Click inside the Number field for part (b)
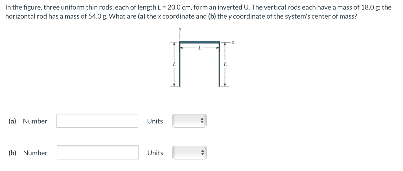 (x=97, y=153)
